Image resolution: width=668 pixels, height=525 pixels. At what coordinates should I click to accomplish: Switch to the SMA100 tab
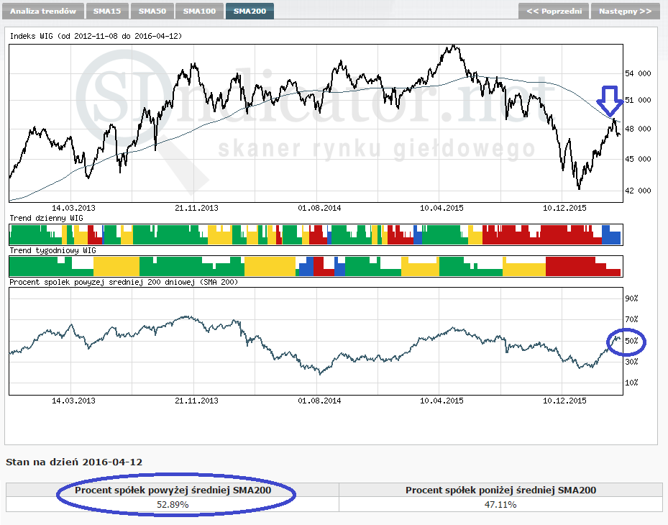tap(199, 12)
